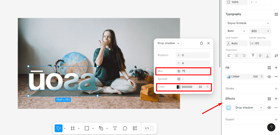This screenshot has height=135, width=280.
Task: Select the Comment tool
Action: [125, 128]
